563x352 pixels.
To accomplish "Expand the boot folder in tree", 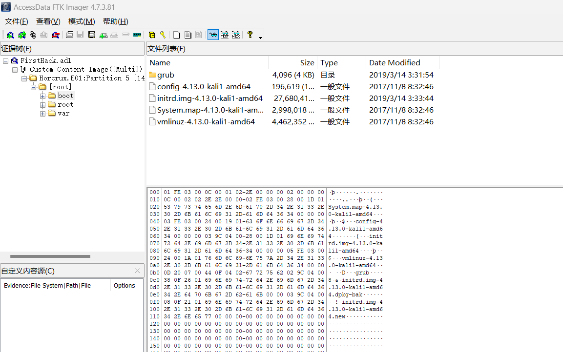I will coord(43,96).
